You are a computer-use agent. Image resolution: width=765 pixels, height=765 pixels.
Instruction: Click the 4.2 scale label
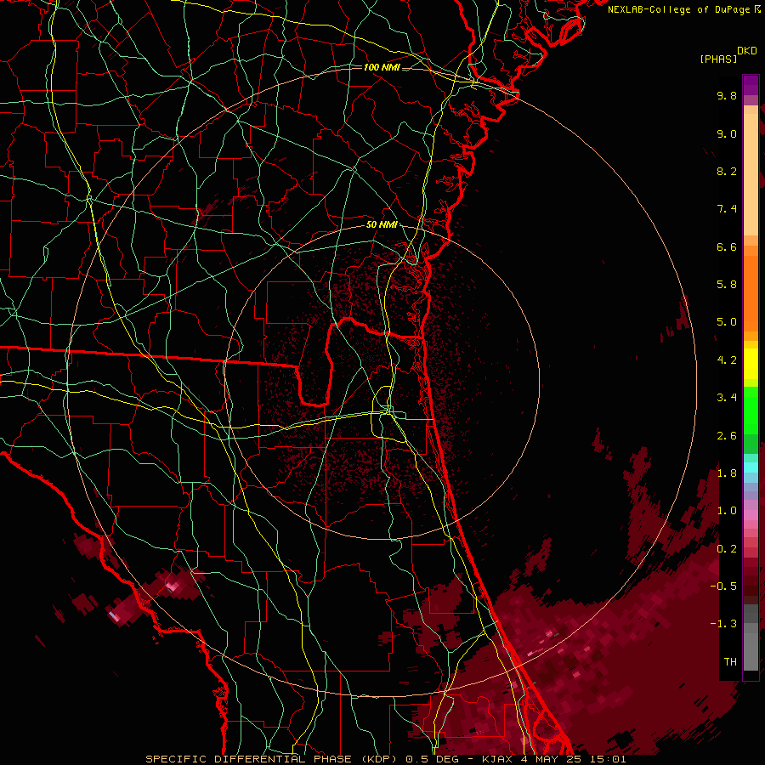[x=727, y=360]
